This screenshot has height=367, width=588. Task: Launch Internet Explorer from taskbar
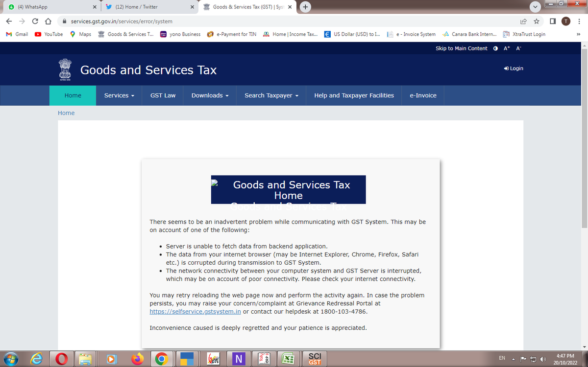pyautogui.click(x=36, y=359)
